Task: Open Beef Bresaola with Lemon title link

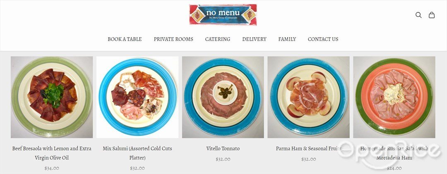Action: coord(52,153)
